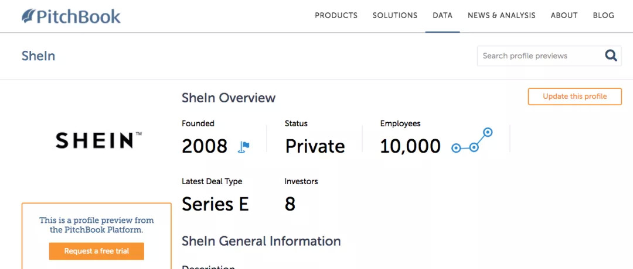Click the Private status value
Image resolution: width=633 pixels, height=269 pixels.
pos(315,146)
